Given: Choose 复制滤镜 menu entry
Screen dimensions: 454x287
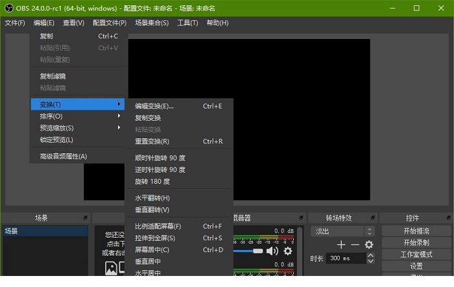Looking at the screenshot, I should click(x=78, y=76).
